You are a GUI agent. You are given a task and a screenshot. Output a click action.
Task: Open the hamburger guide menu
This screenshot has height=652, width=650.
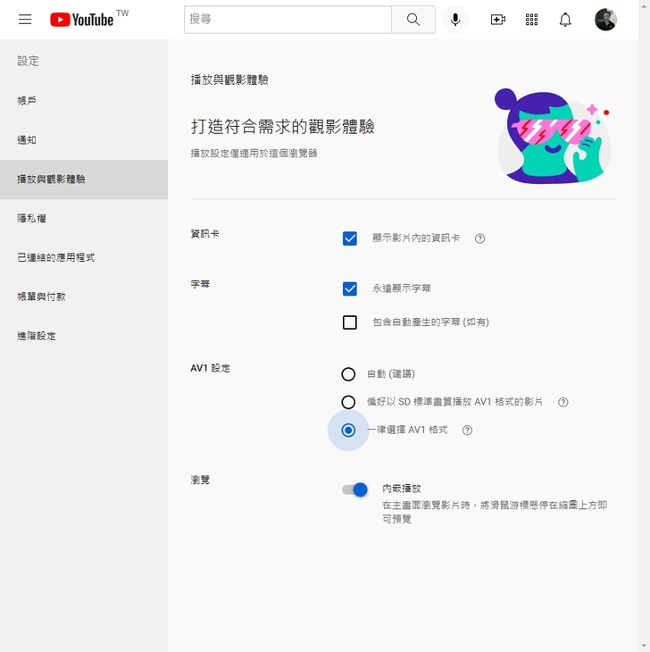click(x=25, y=19)
